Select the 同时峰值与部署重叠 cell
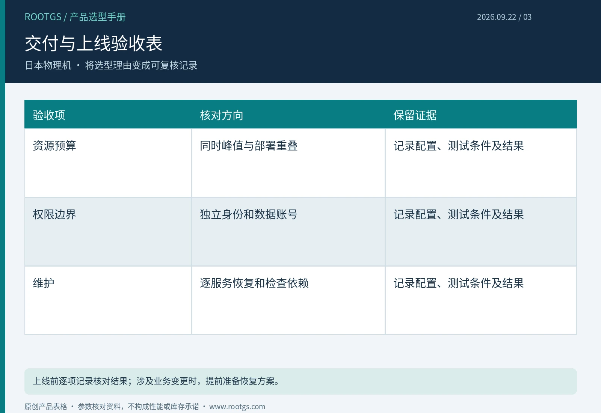Screen dimensions: 601x413 coord(288,163)
